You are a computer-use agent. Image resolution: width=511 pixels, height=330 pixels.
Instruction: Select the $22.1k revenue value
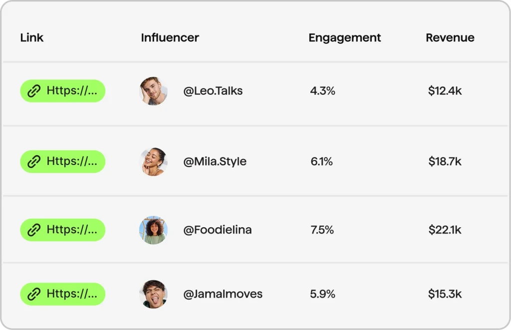(x=445, y=230)
